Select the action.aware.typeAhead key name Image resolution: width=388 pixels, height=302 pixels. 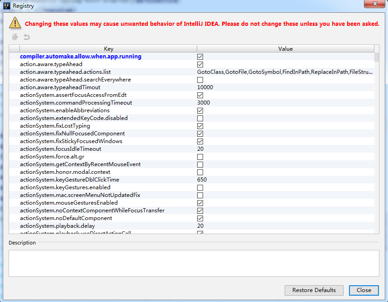51,64
